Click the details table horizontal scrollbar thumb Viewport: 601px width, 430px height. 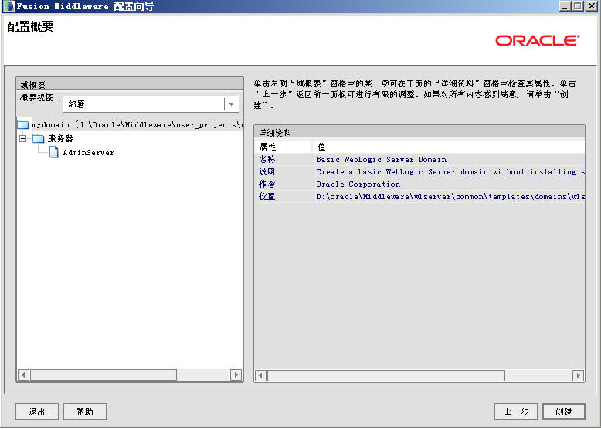click(386, 376)
